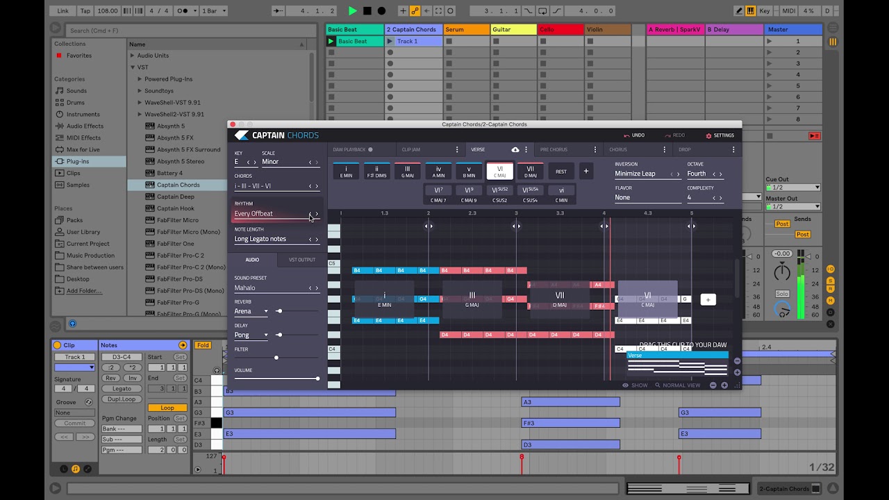Screen dimensions: 889x500
Task: Adjust the Volume slider in Captain Chords
Action: pyautogui.click(x=276, y=378)
